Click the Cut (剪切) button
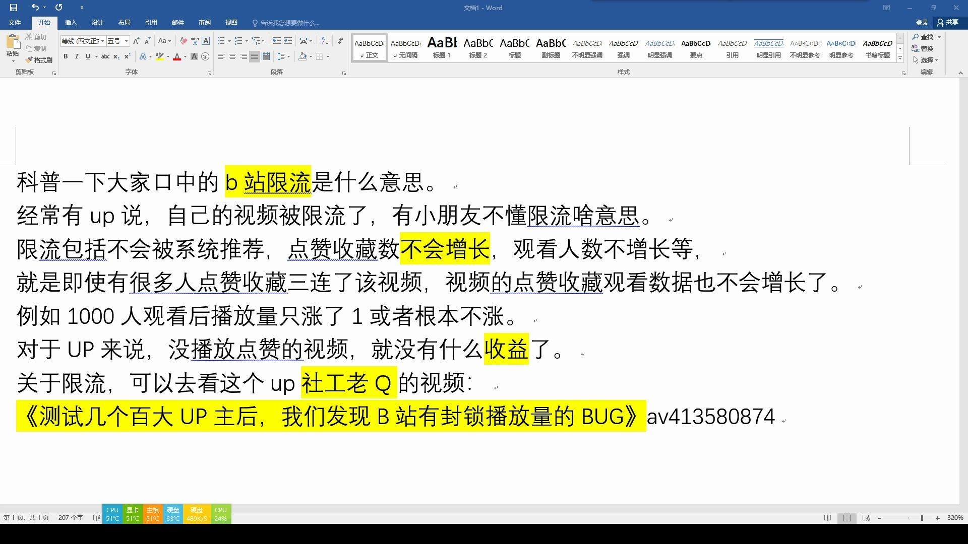This screenshot has height=544, width=968. pos(36,37)
